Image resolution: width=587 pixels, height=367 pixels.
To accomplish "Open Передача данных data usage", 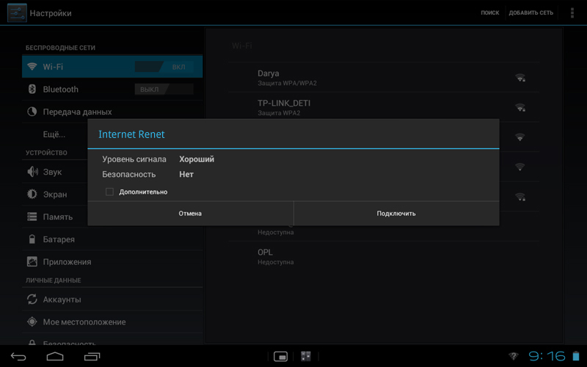I will coord(112,112).
